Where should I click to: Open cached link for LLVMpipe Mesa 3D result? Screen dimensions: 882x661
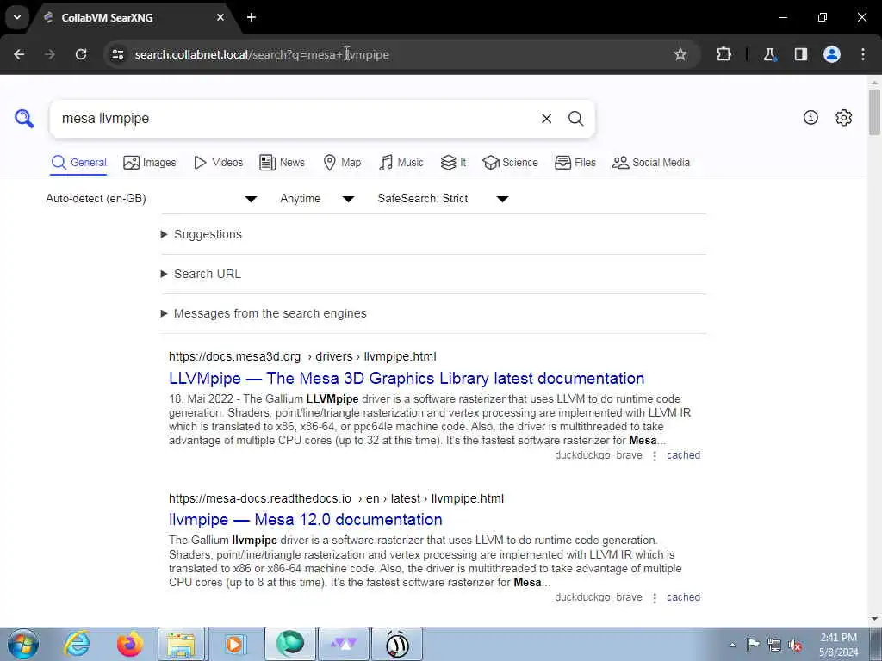pos(683,455)
